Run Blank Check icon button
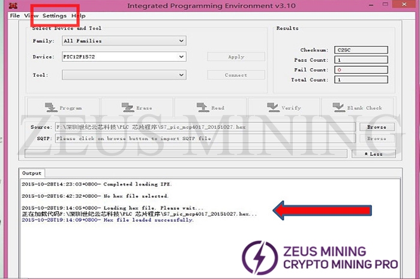The height and width of the screenshot is (279, 420). (x=356, y=108)
